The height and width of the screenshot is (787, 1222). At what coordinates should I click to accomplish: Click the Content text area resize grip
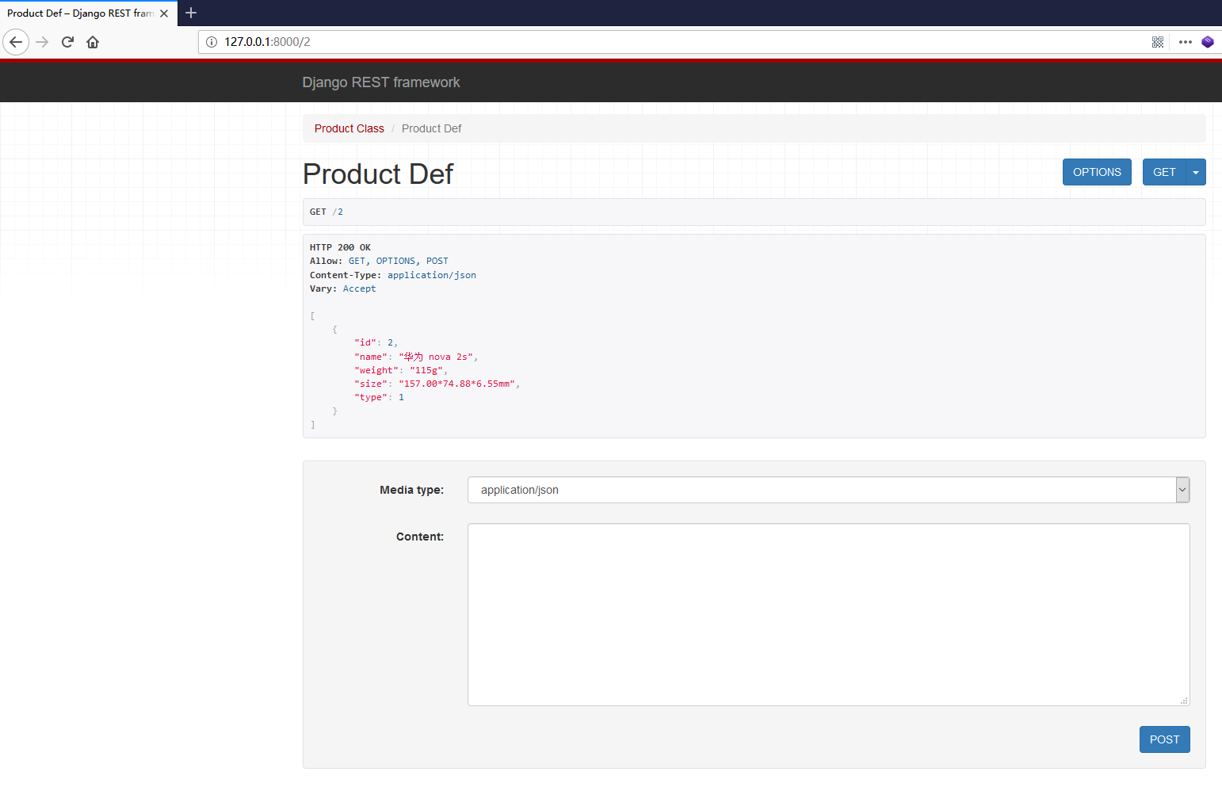tap(1184, 701)
